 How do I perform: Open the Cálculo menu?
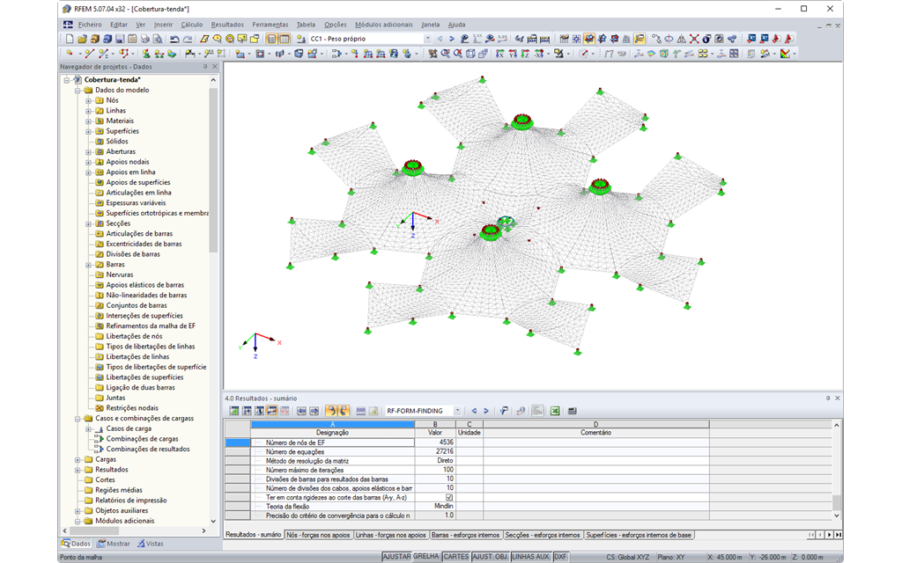(191, 25)
